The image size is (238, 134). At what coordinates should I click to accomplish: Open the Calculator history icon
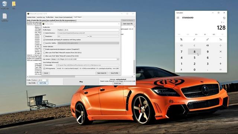[224, 18]
